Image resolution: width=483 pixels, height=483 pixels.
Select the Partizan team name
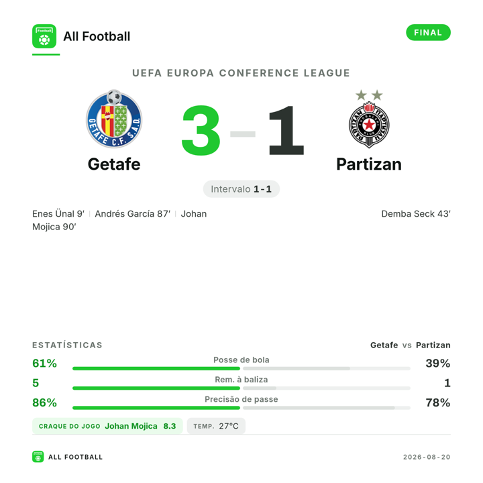(369, 164)
